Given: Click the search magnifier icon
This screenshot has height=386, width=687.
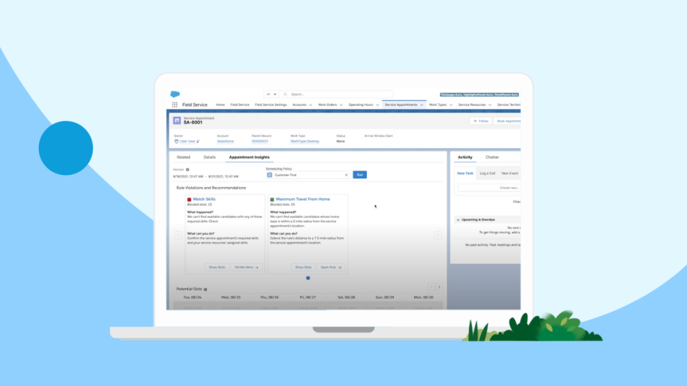Looking at the screenshot, I should click(285, 94).
